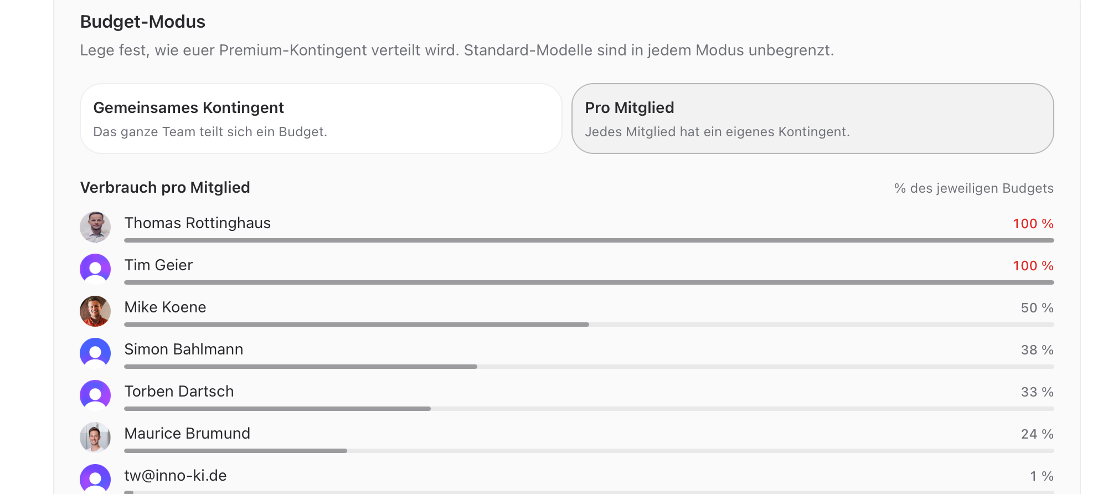Viewport: 1113px width, 494px height.
Task: Click Simon Bahlmann's blue avatar icon
Action: pyautogui.click(x=95, y=353)
